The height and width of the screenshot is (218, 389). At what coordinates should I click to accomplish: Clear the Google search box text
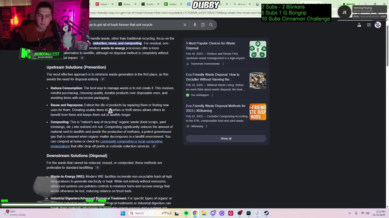point(185,25)
